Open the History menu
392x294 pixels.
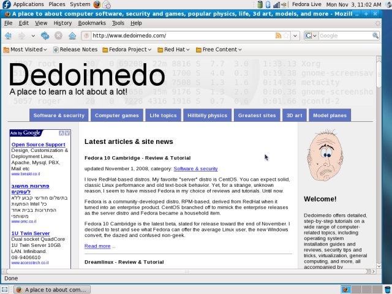pos(62,23)
